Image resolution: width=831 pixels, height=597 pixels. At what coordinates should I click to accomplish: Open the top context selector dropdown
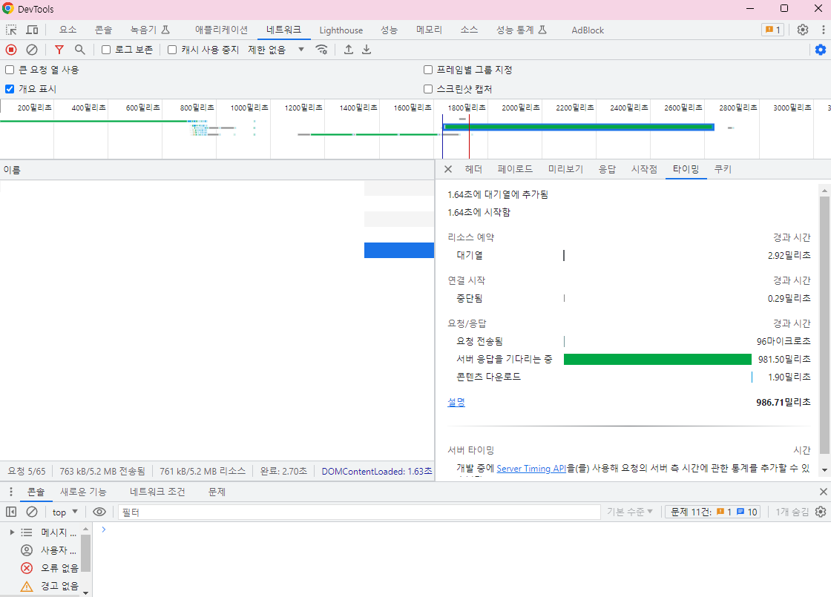65,512
